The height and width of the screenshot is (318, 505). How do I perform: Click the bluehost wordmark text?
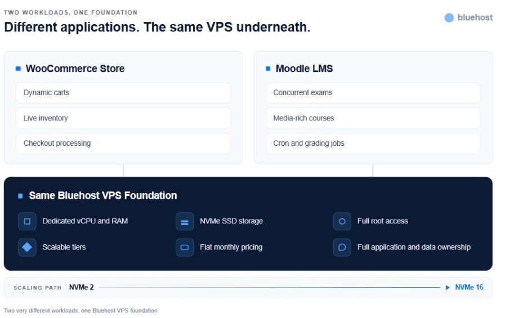click(475, 17)
